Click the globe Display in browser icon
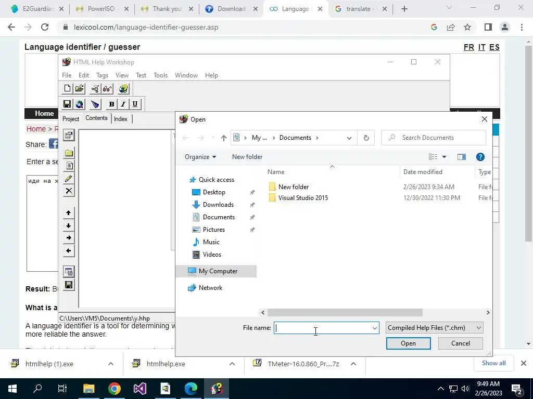This screenshot has height=399, width=533. tap(80, 104)
